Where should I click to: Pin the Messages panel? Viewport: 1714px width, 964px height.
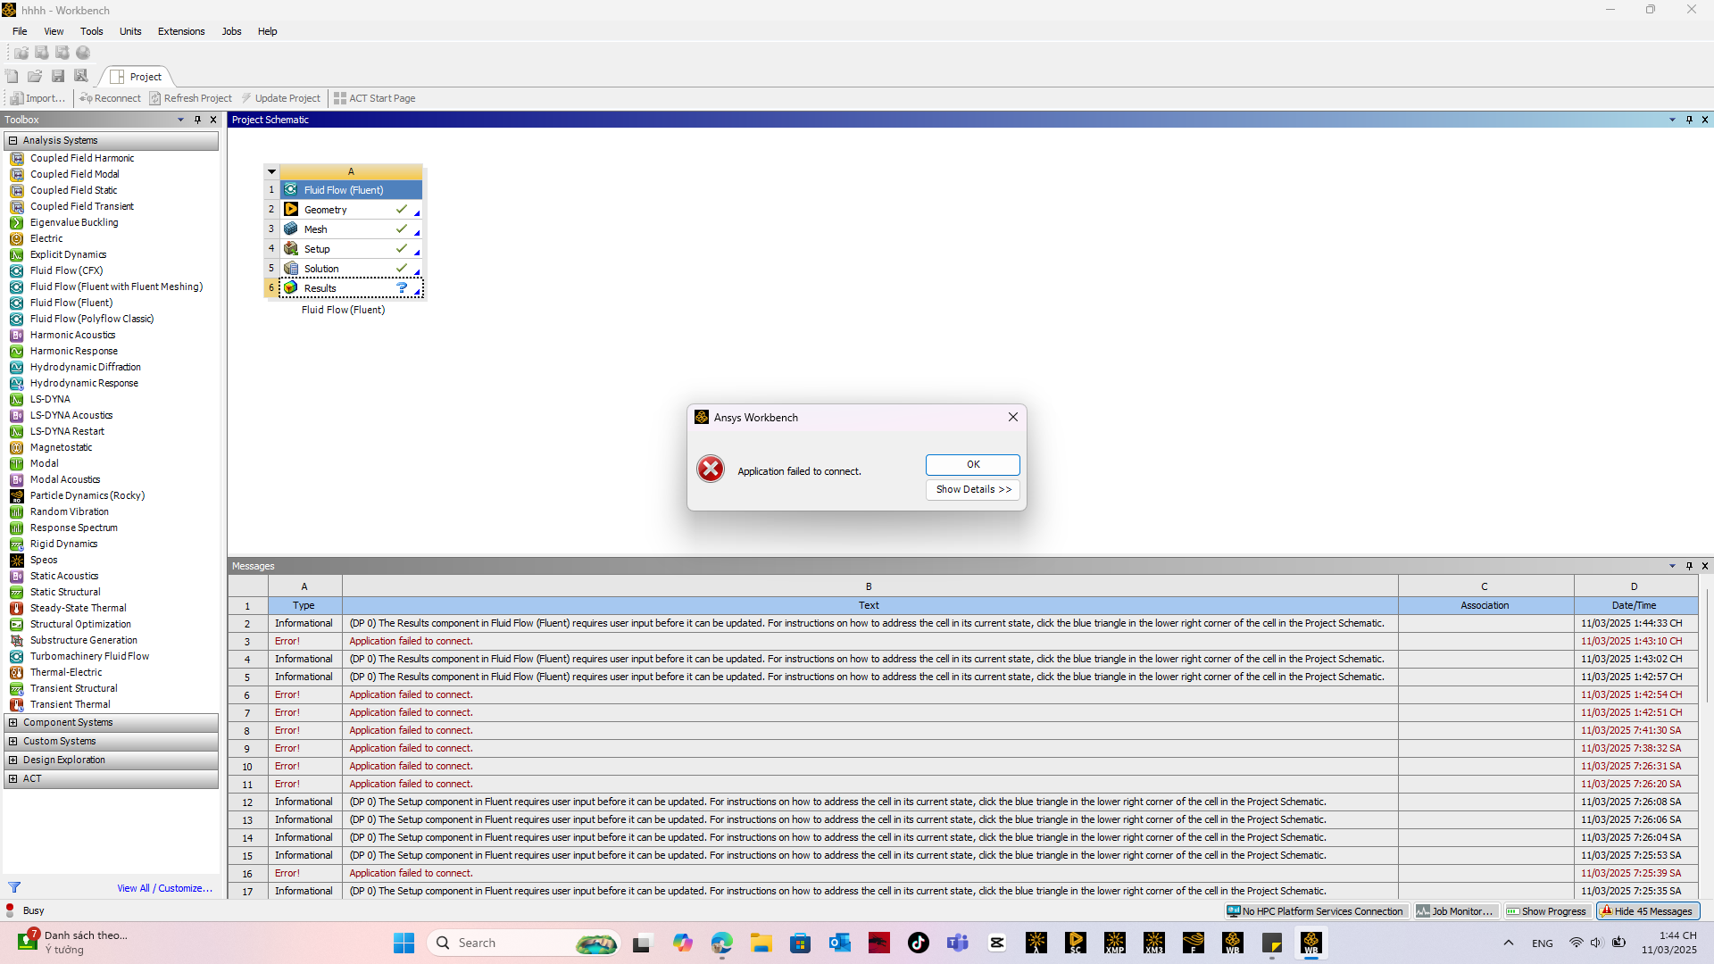point(1688,566)
